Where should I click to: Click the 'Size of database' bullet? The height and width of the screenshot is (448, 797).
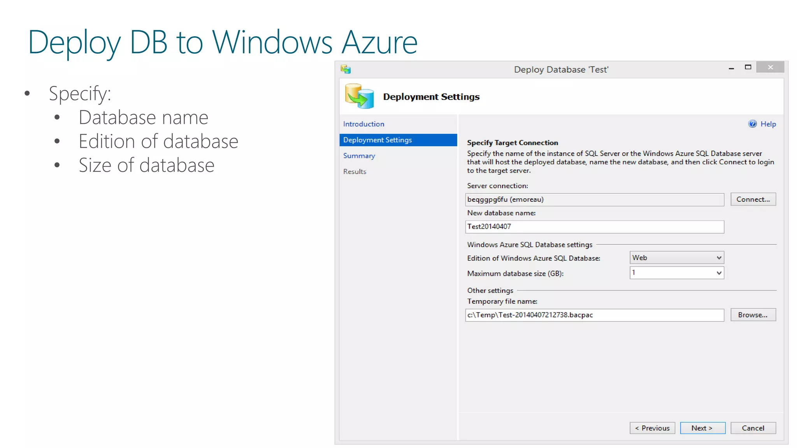click(x=146, y=165)
